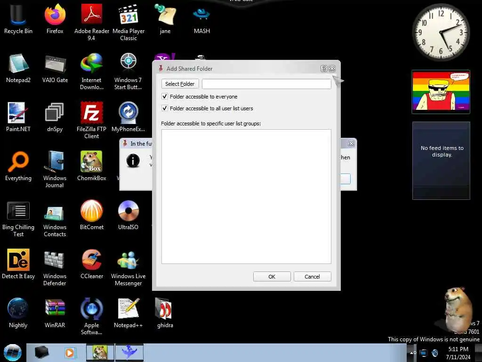Open the Windows Start menu orb
This screenshot has height=362, width=482.
click(x=12, y=353)
